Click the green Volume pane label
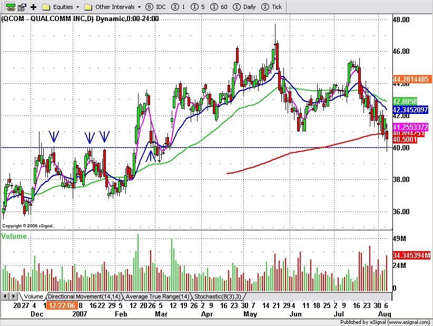This screenshot has width=433, height=326. pos(14,236)
